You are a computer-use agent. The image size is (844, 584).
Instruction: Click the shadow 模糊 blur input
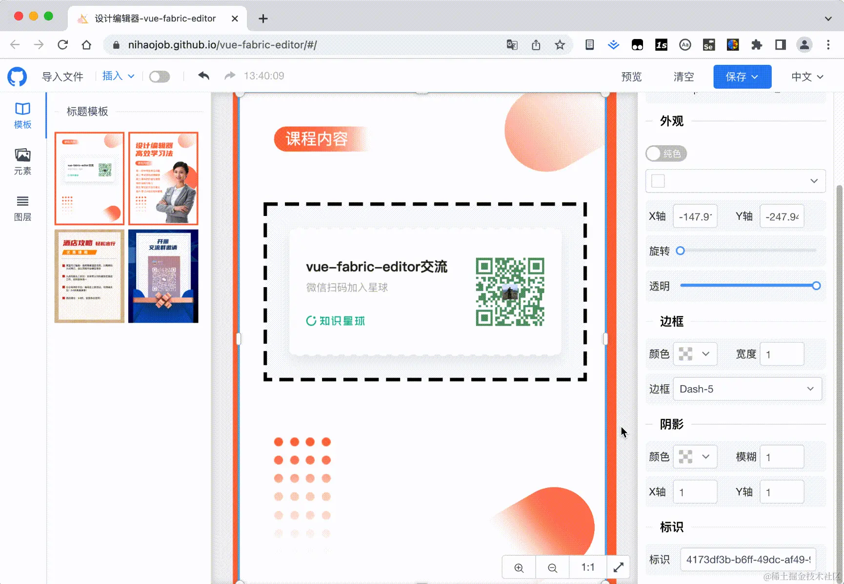(x=782, y=457)
